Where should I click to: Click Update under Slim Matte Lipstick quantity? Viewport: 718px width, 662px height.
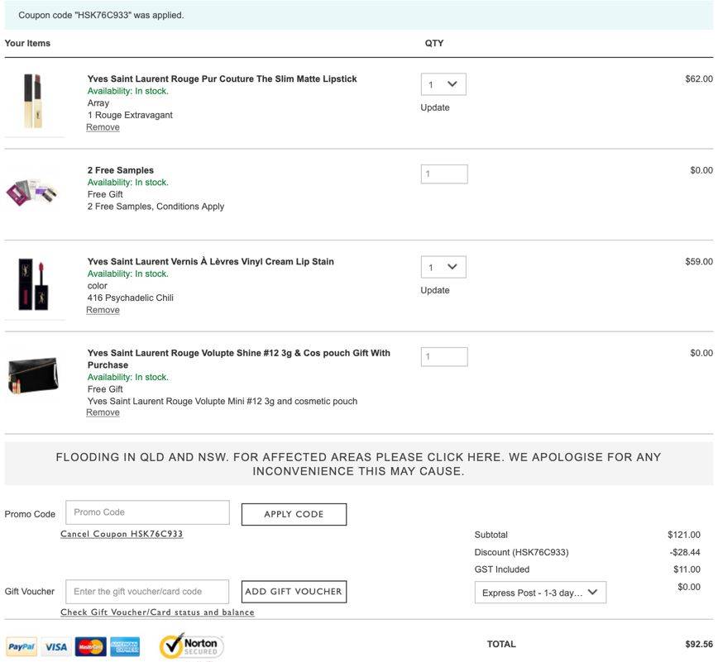(x=435, y=107)
